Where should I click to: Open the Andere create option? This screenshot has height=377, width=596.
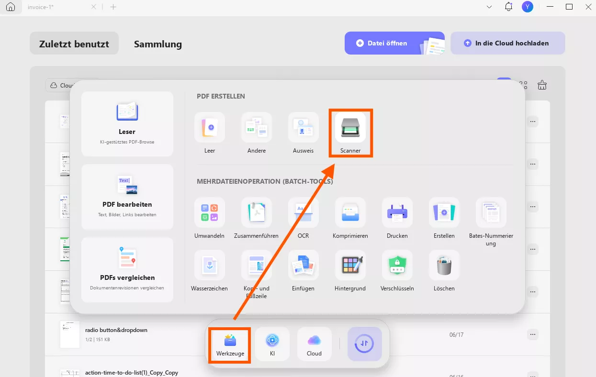pos(257,133)
